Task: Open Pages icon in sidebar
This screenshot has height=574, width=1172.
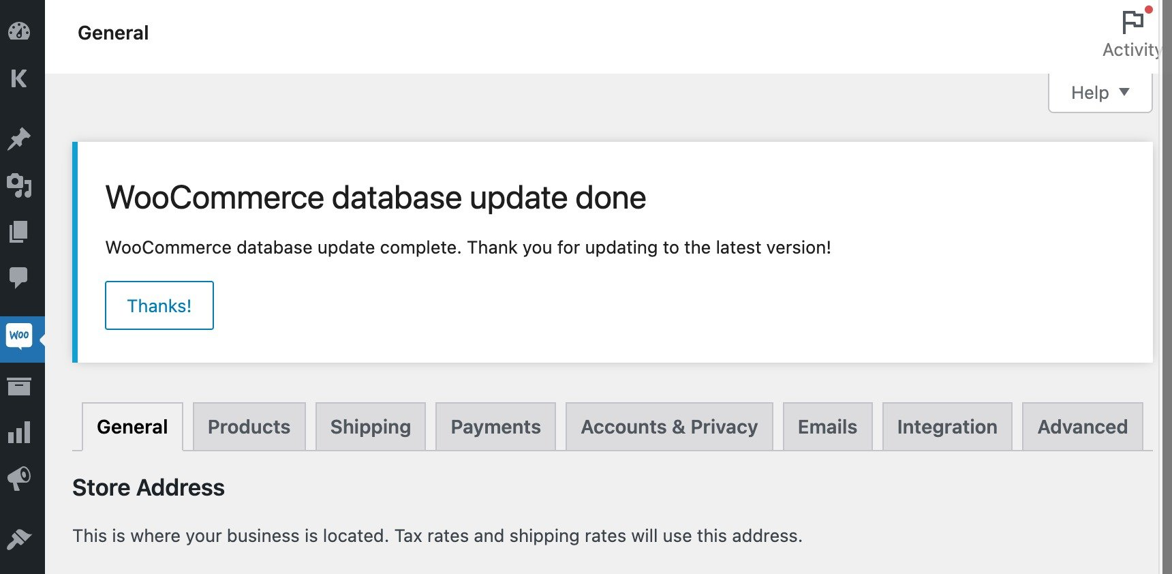Action: pyautogui.click(x=19, y=232)
